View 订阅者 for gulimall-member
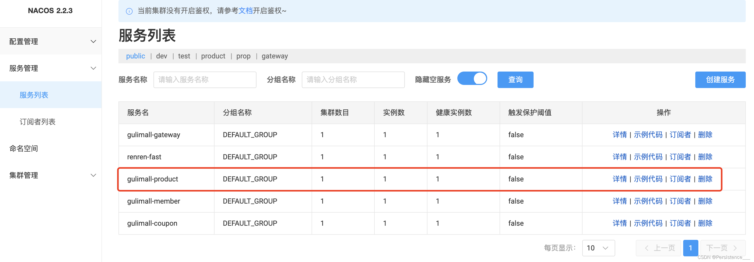Viewport: 754px width, 262px height. [x=680, y=201]
